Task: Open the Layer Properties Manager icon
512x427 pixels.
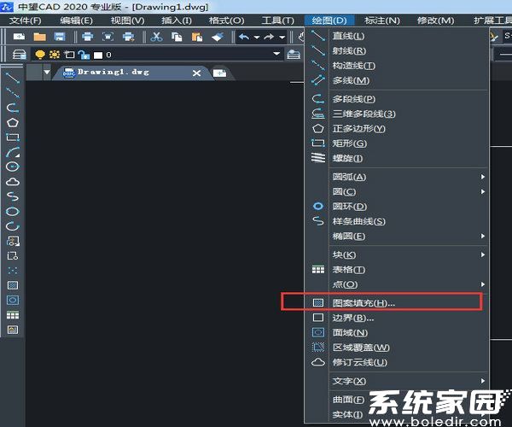Action: coord(20,55)
